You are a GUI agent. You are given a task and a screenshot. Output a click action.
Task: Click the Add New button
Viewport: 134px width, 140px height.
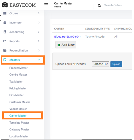point(66,45)
